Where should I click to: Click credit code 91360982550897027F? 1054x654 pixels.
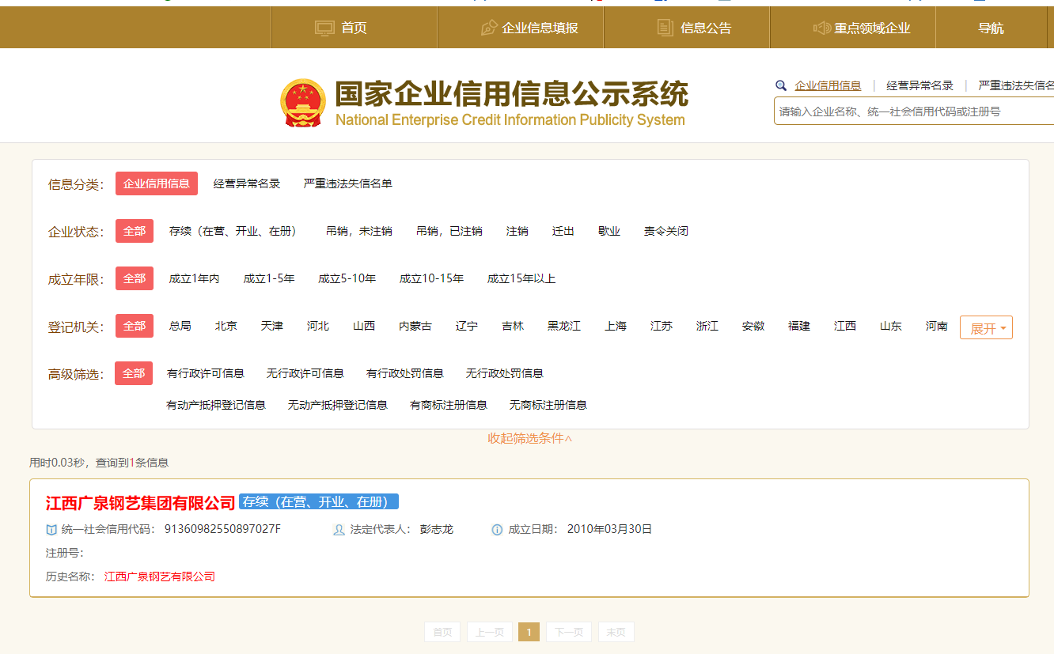(x=222, y=529)
